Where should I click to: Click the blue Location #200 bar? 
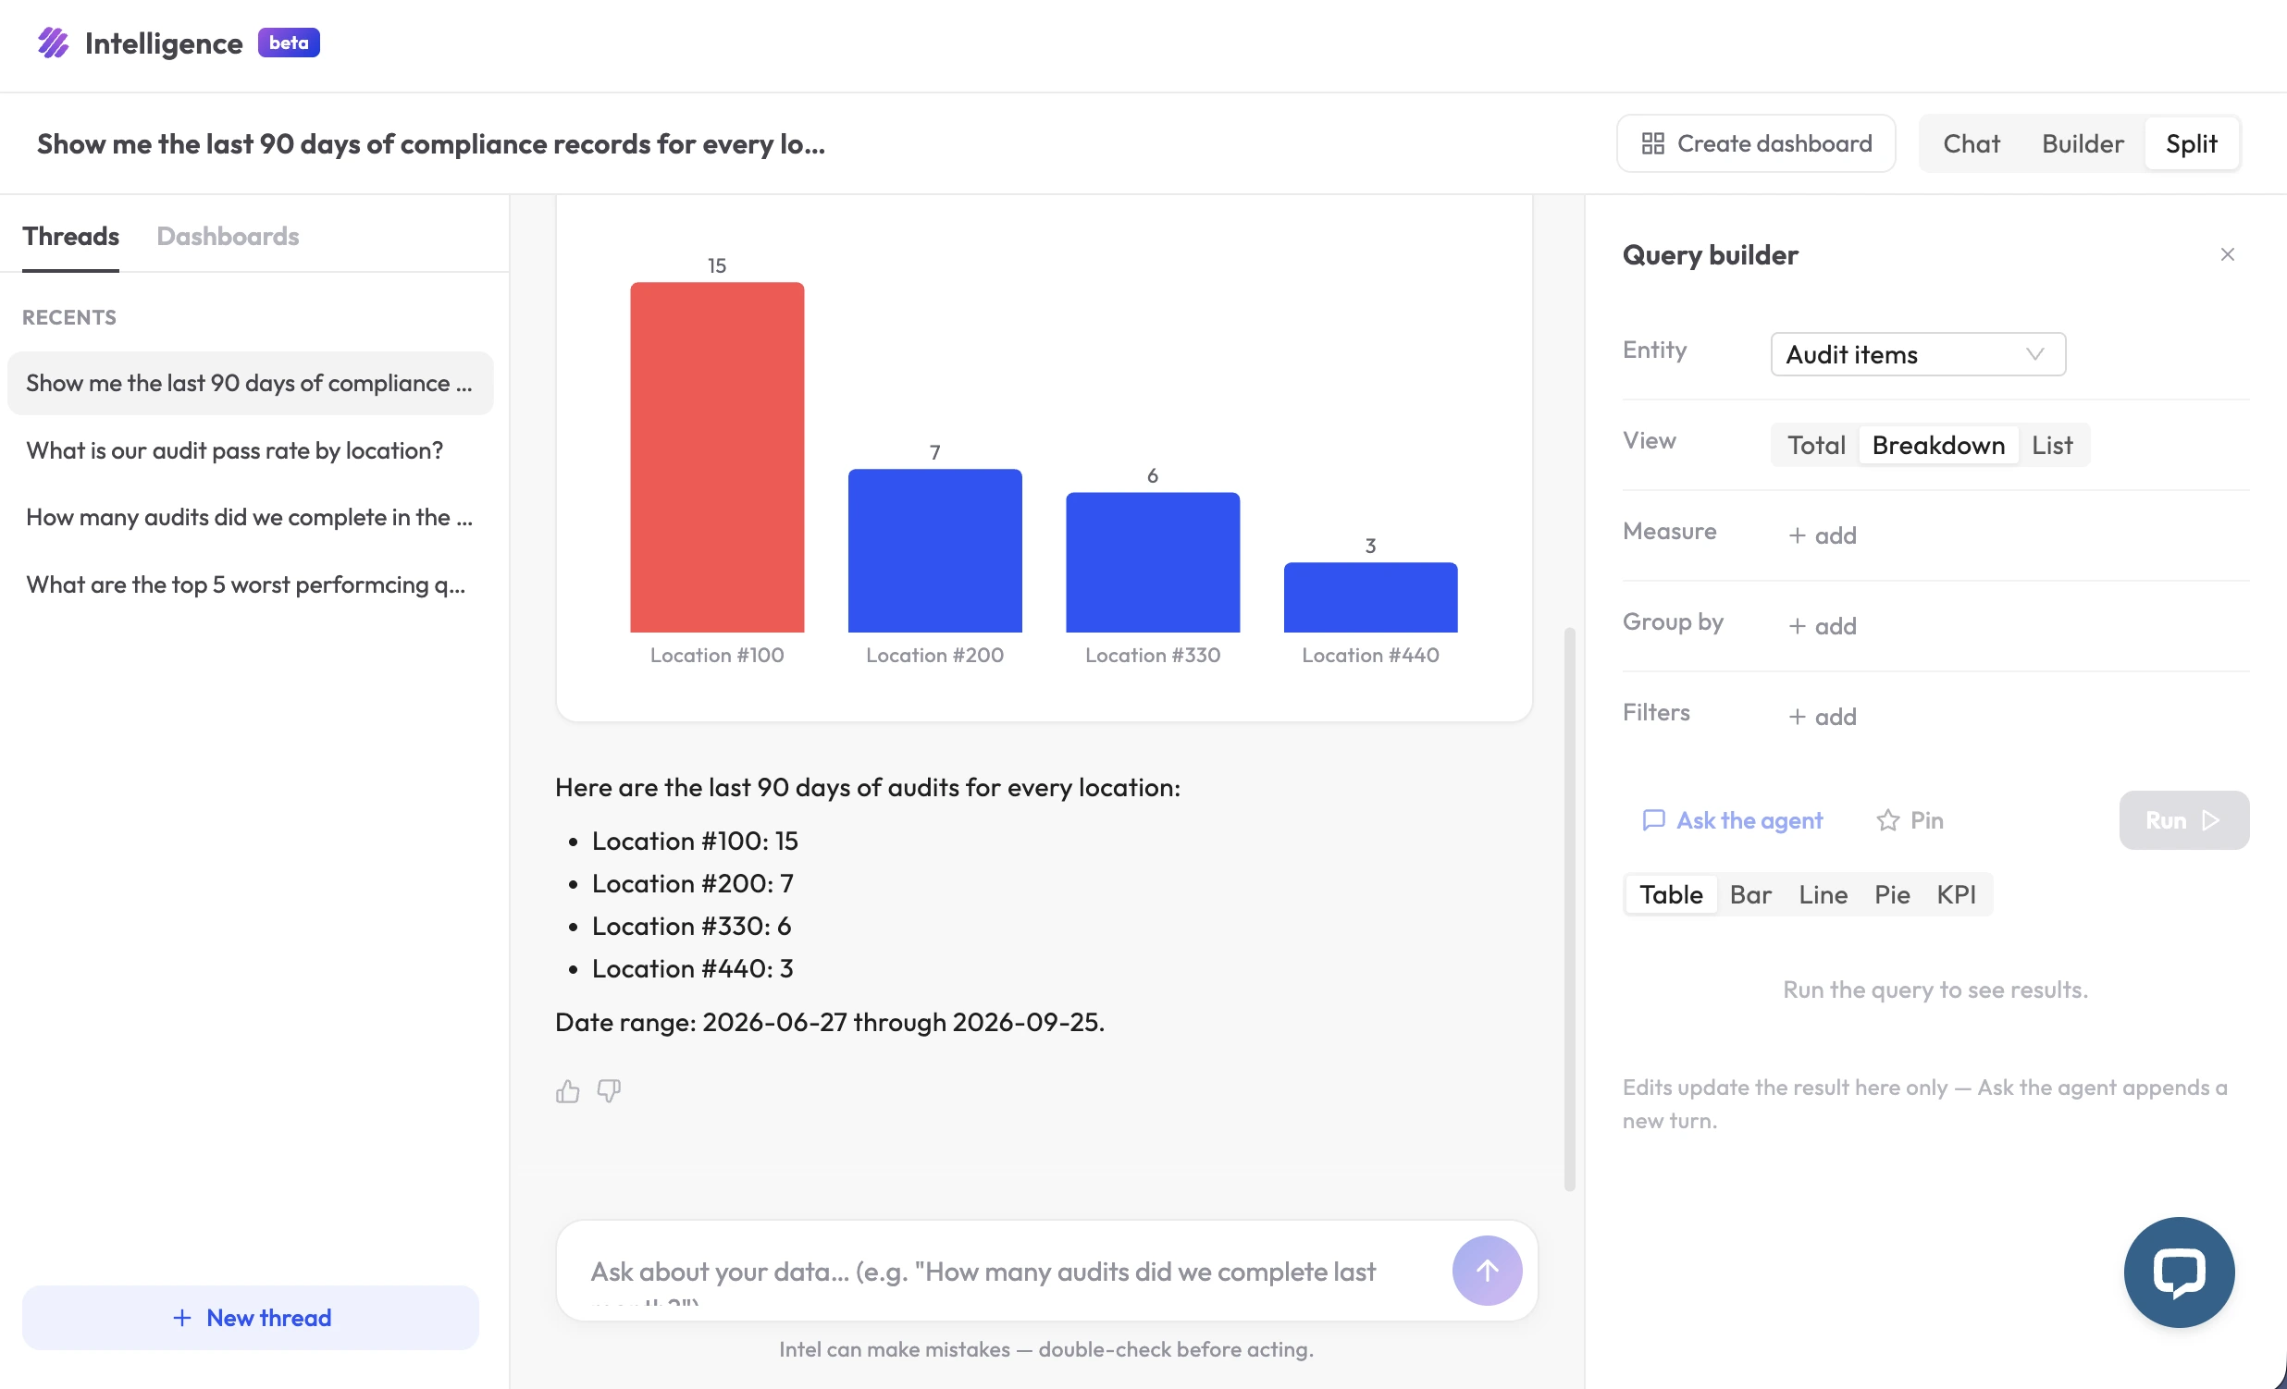tap(934, 551)
